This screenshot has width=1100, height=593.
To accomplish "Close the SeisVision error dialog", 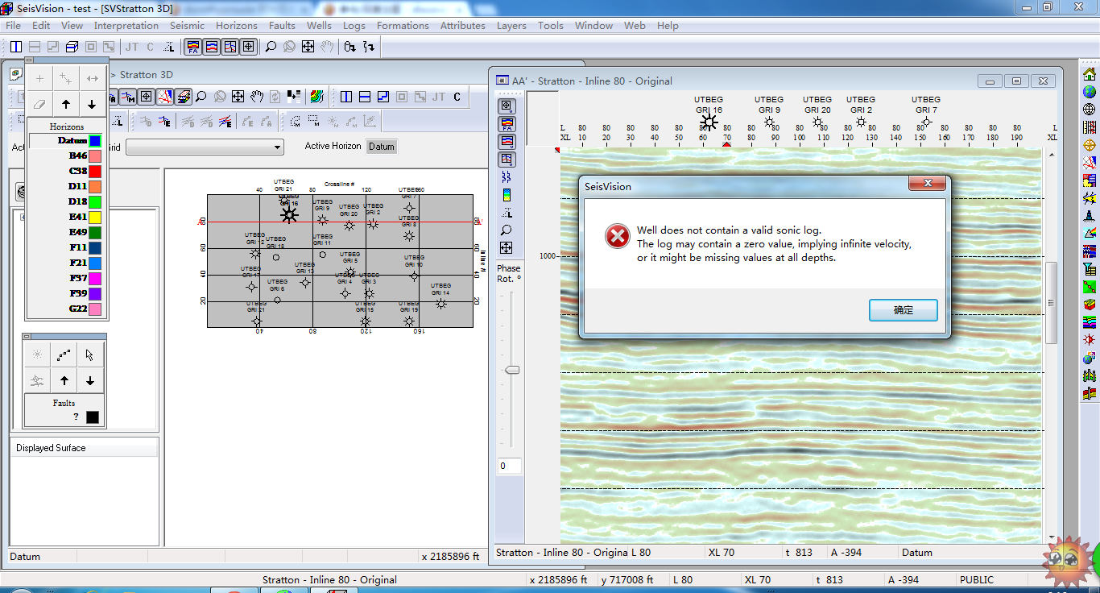I will coord(926,184).
